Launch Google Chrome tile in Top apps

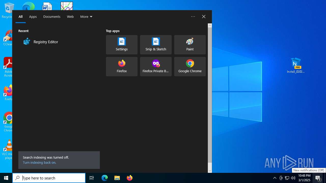click(190, 67)
